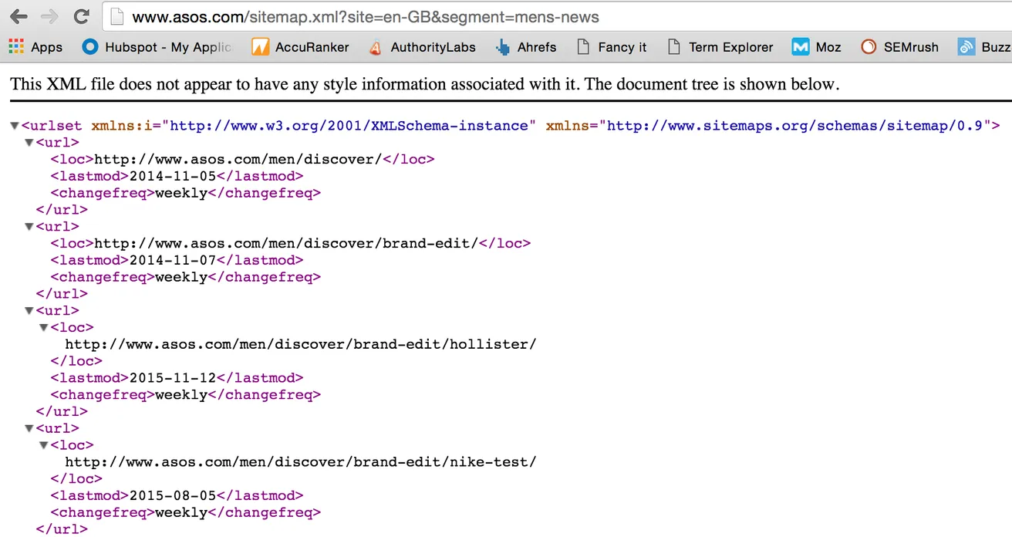Open the Apps grid bookmark
The image size is (1012, 537).
pos(35,47)
